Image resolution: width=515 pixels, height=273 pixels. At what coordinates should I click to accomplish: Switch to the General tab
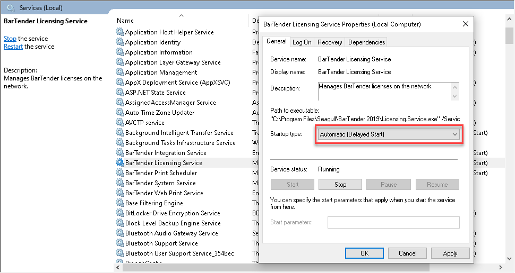276,41
